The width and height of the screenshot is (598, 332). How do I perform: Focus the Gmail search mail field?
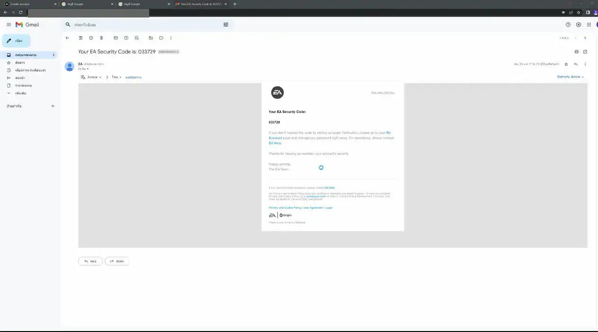pyautogui.click(x=147, y=25)
